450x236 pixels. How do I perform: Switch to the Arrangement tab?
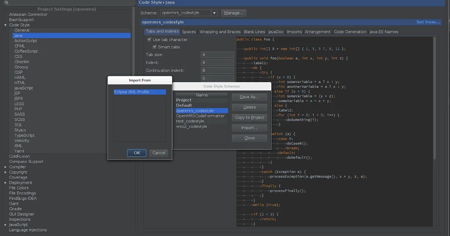[x=318, y=32]
